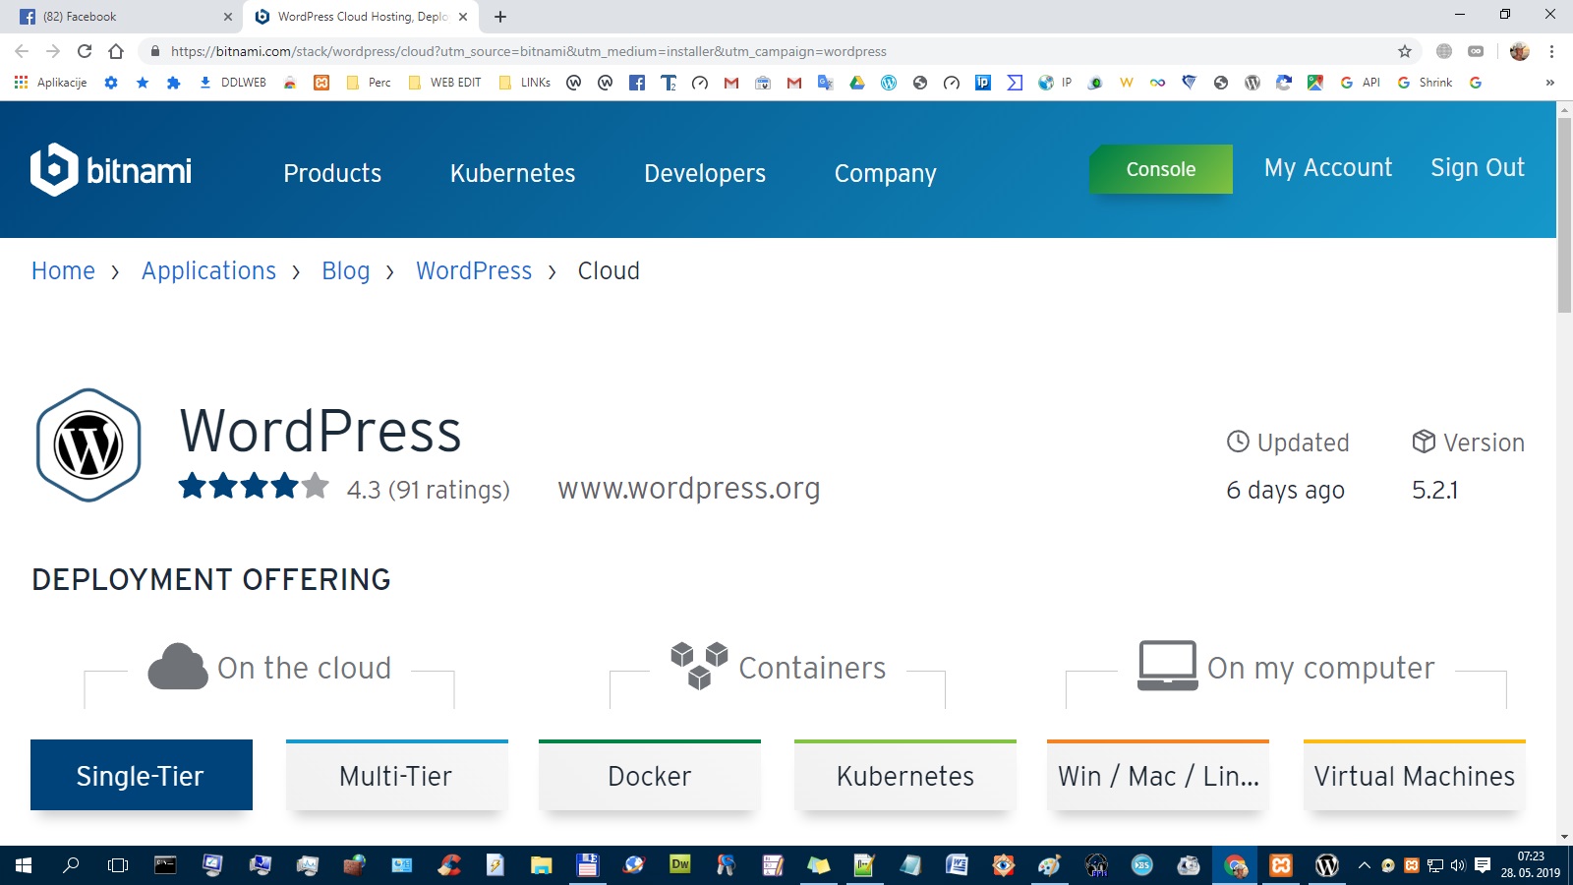The height and width of the screenshot is (885, 1573).
Task: Open the XAMPP orange bookmark icon
Action: click(x=321, y=83)
